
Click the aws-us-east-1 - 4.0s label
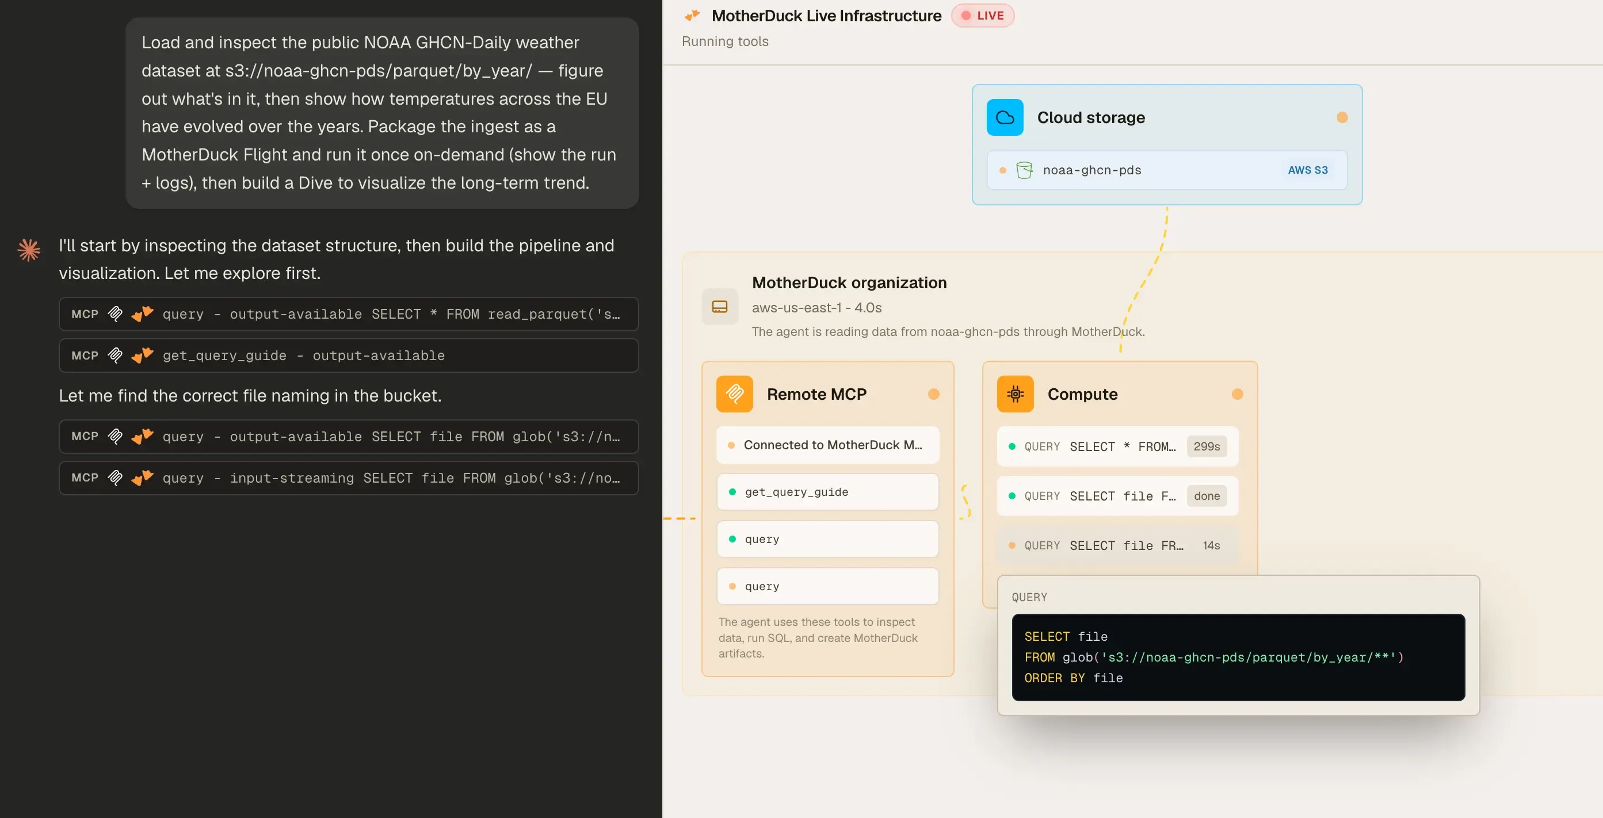tap(816, 307)
